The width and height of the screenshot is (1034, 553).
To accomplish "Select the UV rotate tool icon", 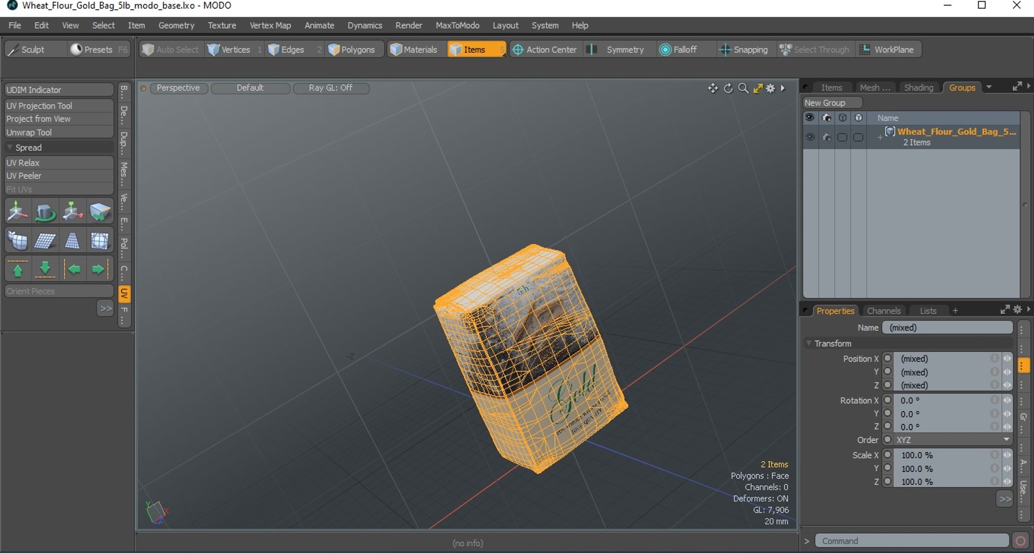I will pos(45,211).
